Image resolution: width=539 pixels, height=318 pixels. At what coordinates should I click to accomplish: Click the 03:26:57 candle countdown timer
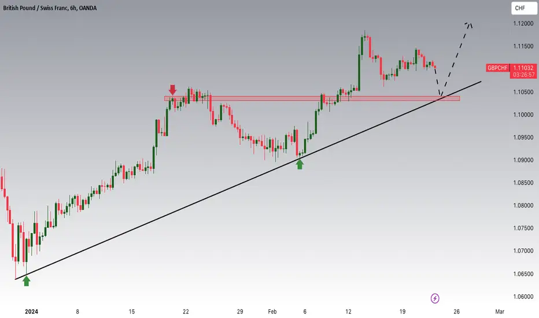tap(523, 75)
